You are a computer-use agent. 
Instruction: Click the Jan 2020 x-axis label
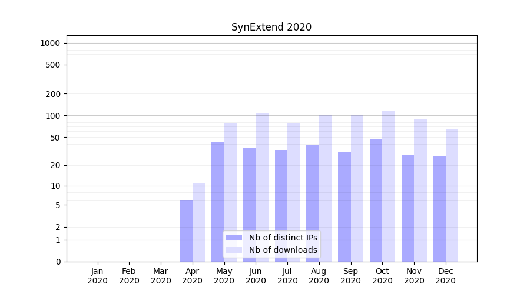pyautogui.click(x=98, y=276)
